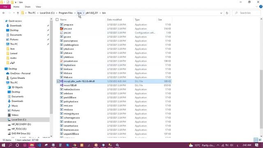Select rmiregistry.exe file name
This screenshot has width=263, height=148.
point(71,113)
